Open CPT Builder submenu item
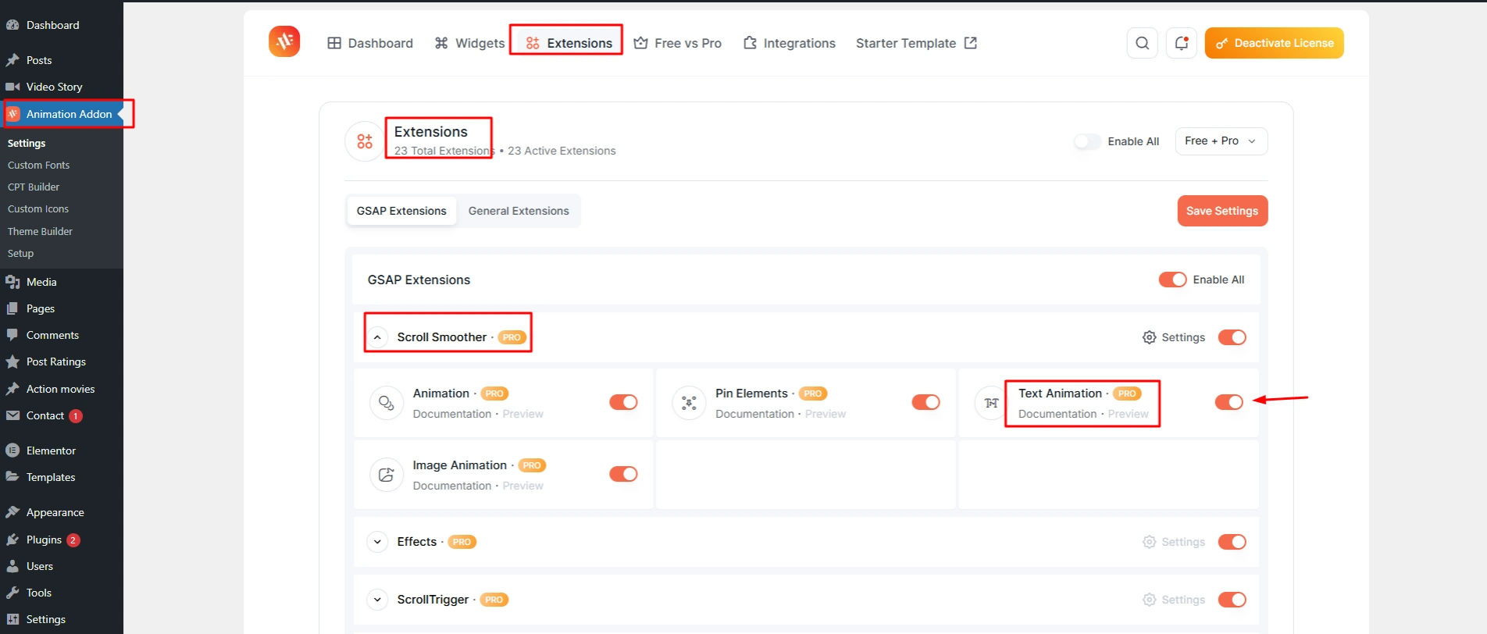Image resolution: width=1487 pixels, height=634 pixels. click(x=34, y=187)
